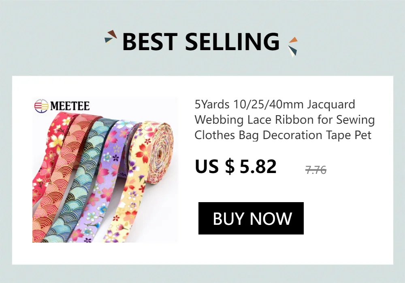Click the confetti decoration right of BEST SELLING
Image resolution: width=405 pixels, height=283 pixels.
(x=293, y=46)
